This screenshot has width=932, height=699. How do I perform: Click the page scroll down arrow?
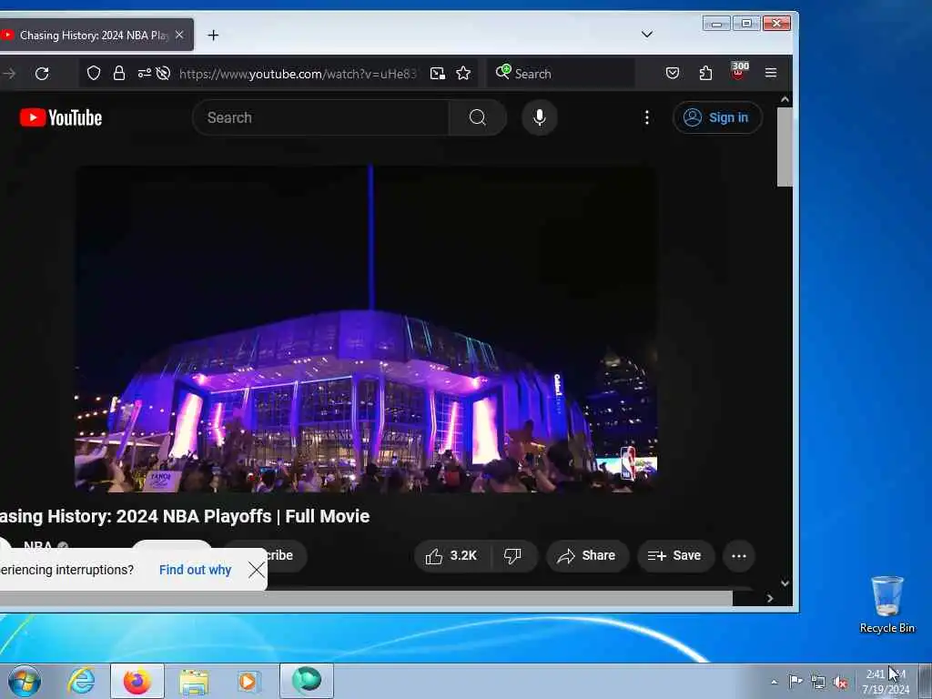[785, 583]
